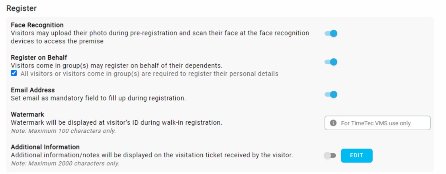Click the Register section heading
This screenshot has height=174, width=446.
coord(22,8)
